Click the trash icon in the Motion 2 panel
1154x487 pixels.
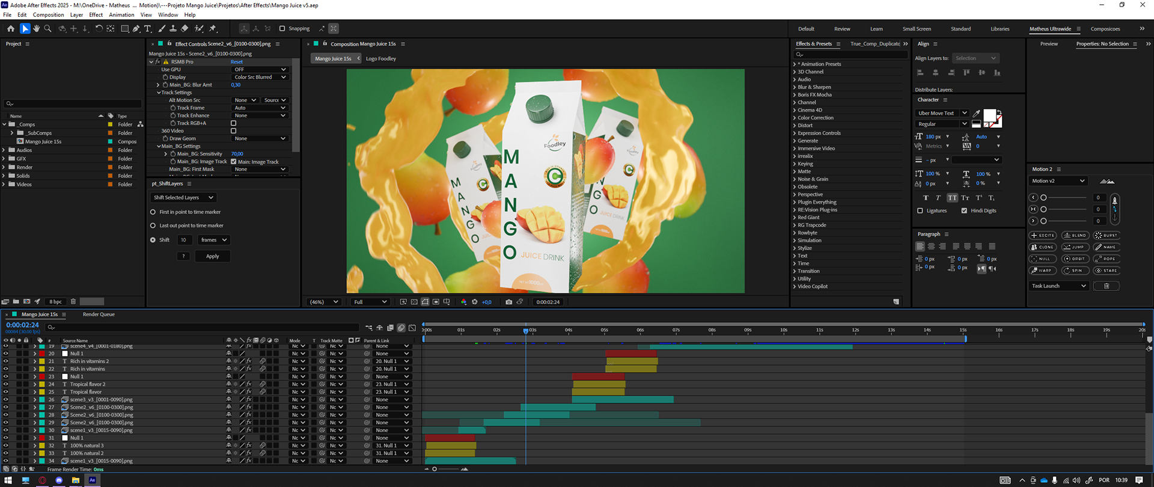[x=1107, y=286]
